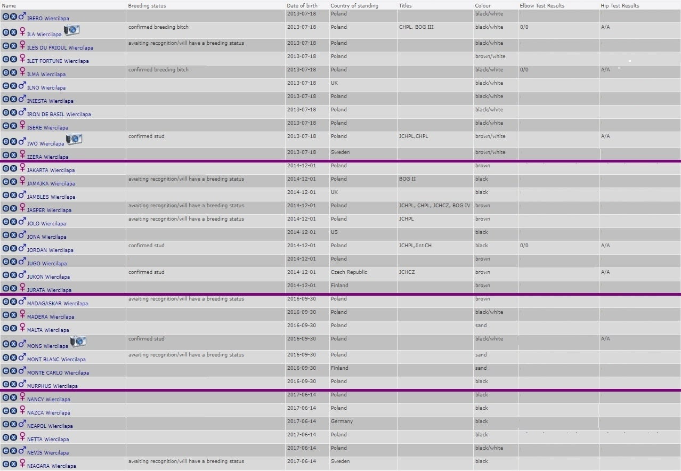The height and width of the screenshot is (471, 681).
Task: Open the JUGO Wiercilapa link
Action: coord(47,264)
